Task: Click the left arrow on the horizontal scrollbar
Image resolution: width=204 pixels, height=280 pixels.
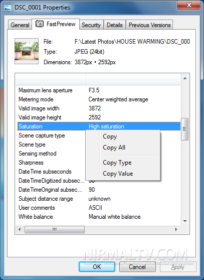Action: [x=20, y=229]
